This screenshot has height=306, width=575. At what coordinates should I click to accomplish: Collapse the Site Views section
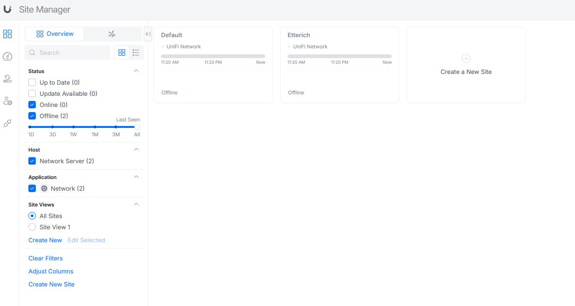click(136, 205)
